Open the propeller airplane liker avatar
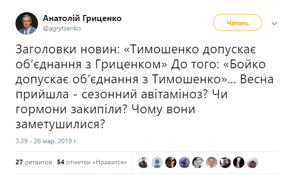This screenshot has height=176, width=289. 184,162
